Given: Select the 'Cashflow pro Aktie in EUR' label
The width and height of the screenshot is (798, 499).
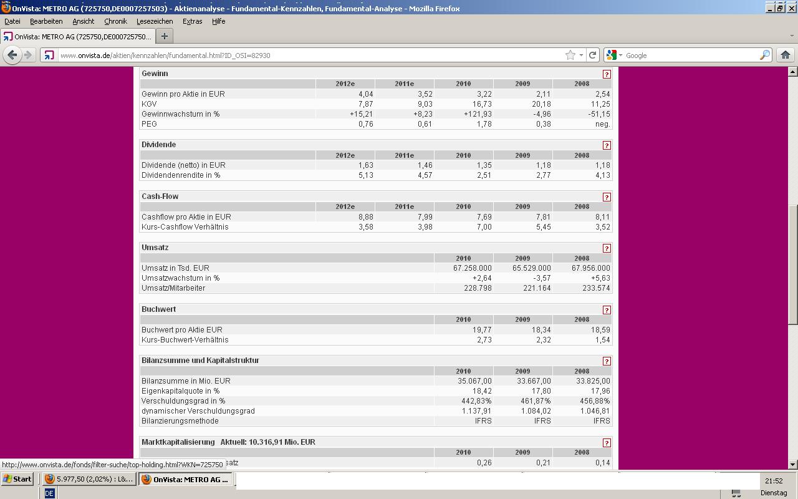Looking at the screenshot, I should point(186,217).
